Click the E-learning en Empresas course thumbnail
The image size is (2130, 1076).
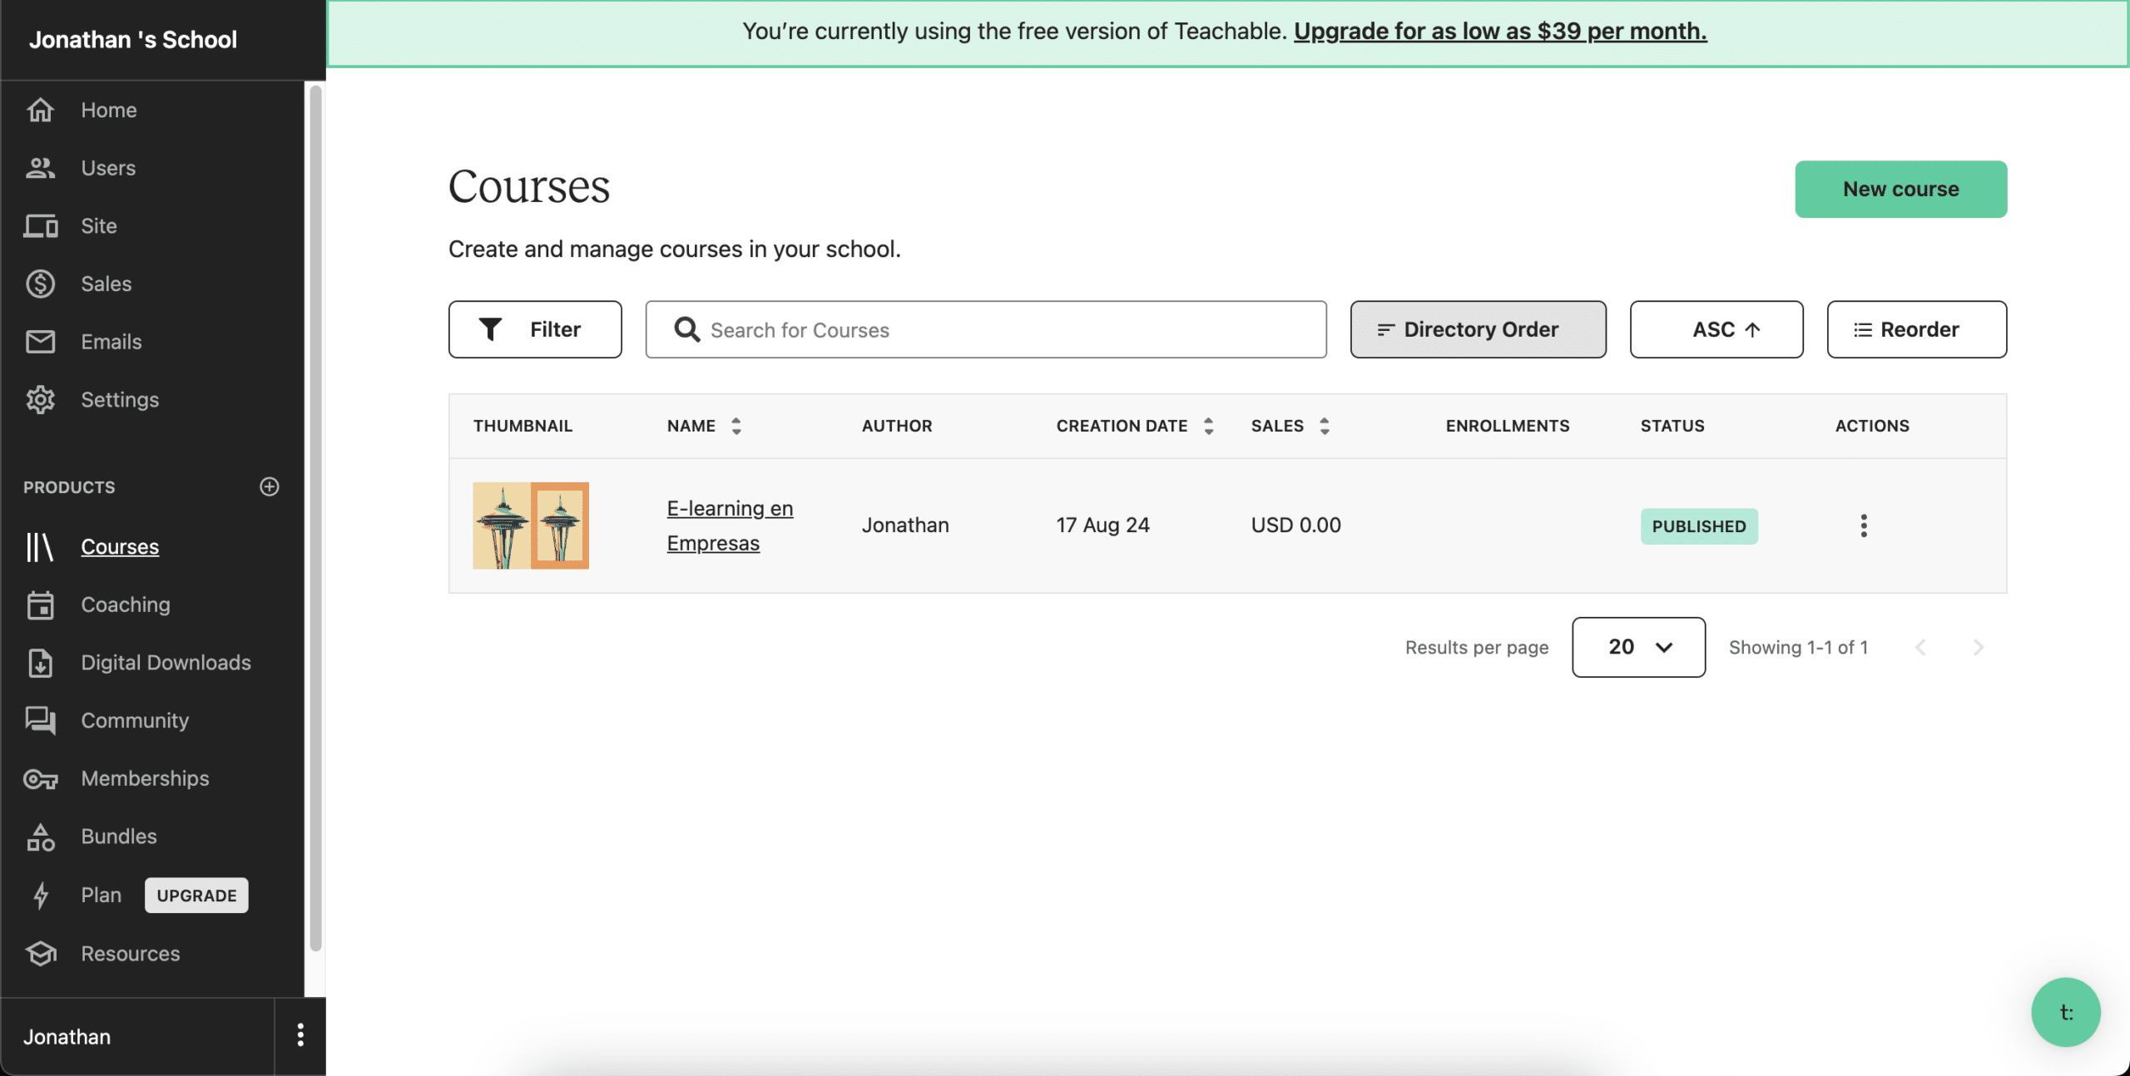[x=531, y=526]
